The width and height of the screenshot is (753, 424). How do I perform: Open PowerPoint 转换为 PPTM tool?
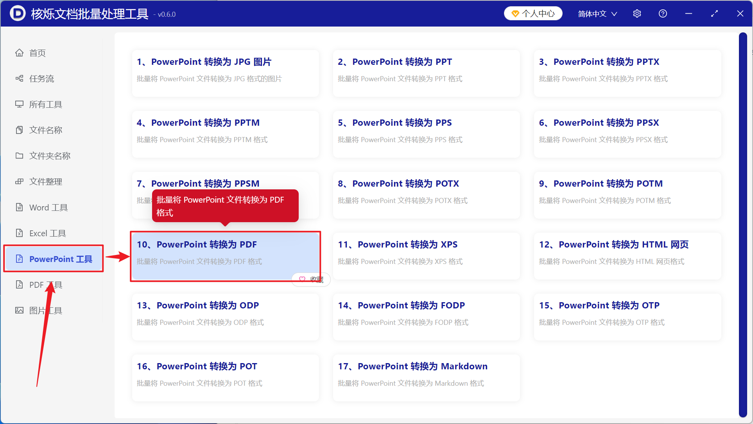coord(226,134)
